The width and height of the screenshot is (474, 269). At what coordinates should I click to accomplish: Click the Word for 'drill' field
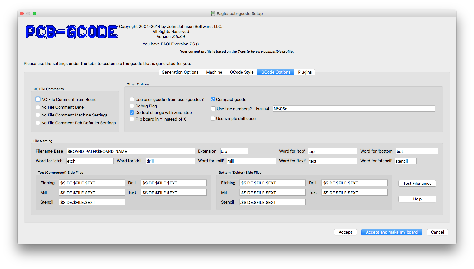click(170, 161)
